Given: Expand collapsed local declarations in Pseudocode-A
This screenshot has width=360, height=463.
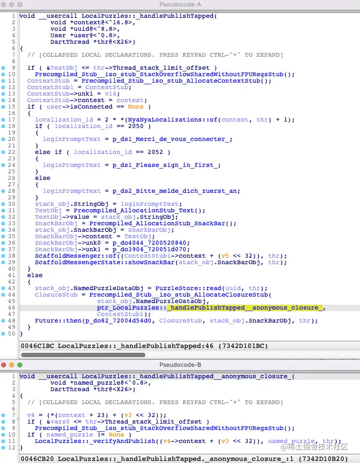Looking at the screenshot, I should [155, 55].
